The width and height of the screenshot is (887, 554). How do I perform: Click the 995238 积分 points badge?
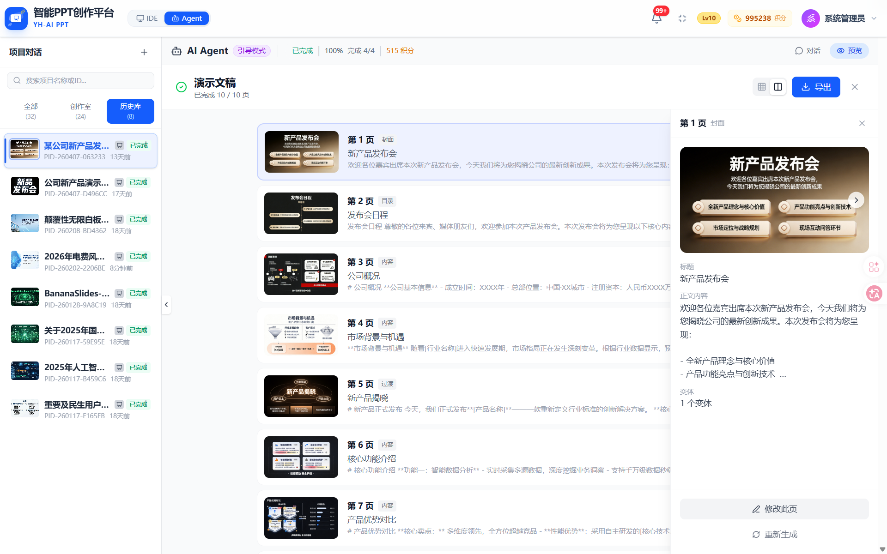point(759,18)
